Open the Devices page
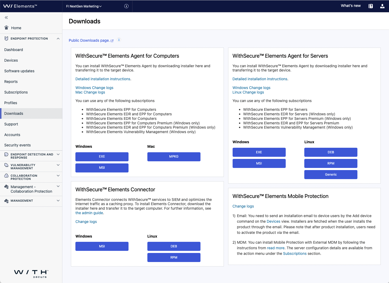 pos(11,60)
